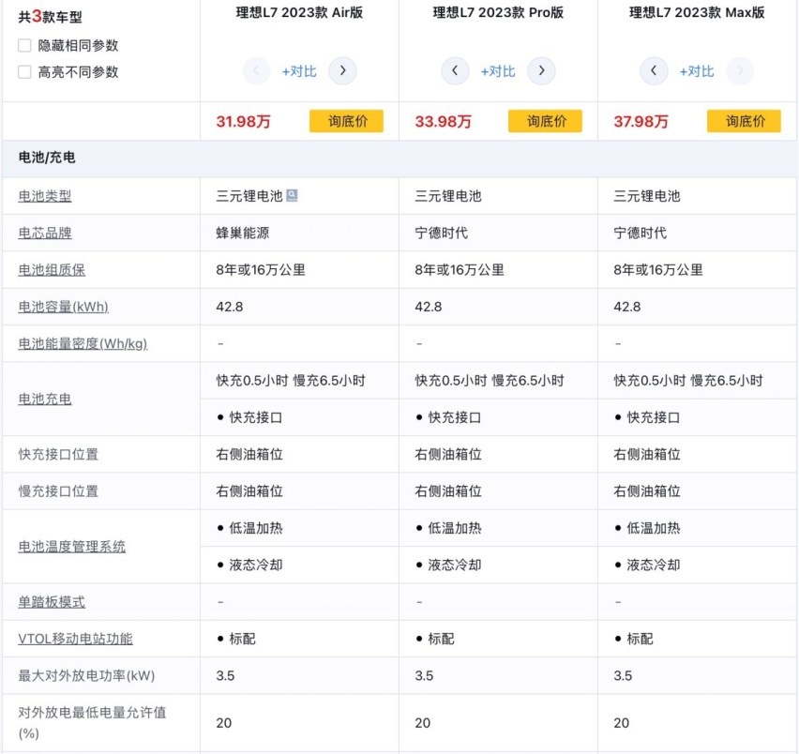799x754 pixels.
Task: Click the magnifier icon beside 三元锂电池
Action: 292,195
